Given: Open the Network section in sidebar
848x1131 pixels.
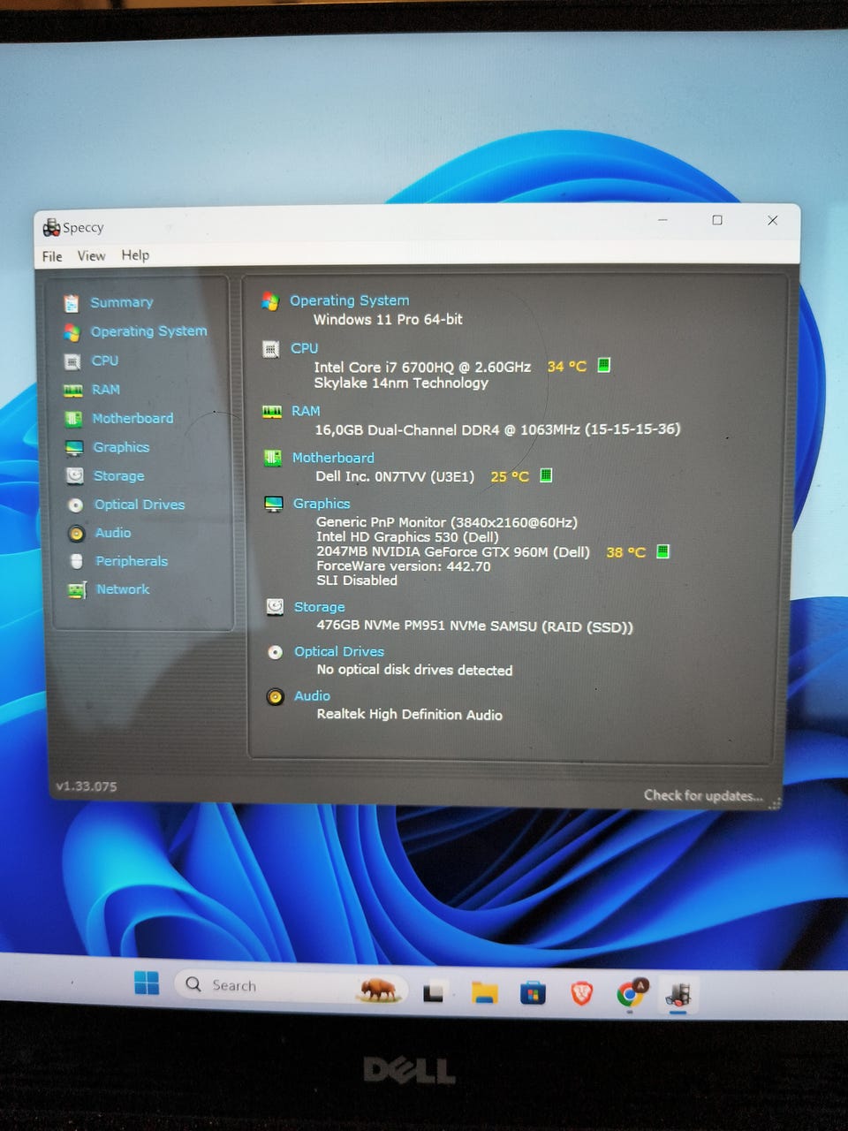Looking at the screenshot, I should pyautogui.click(x=123, y=589).
